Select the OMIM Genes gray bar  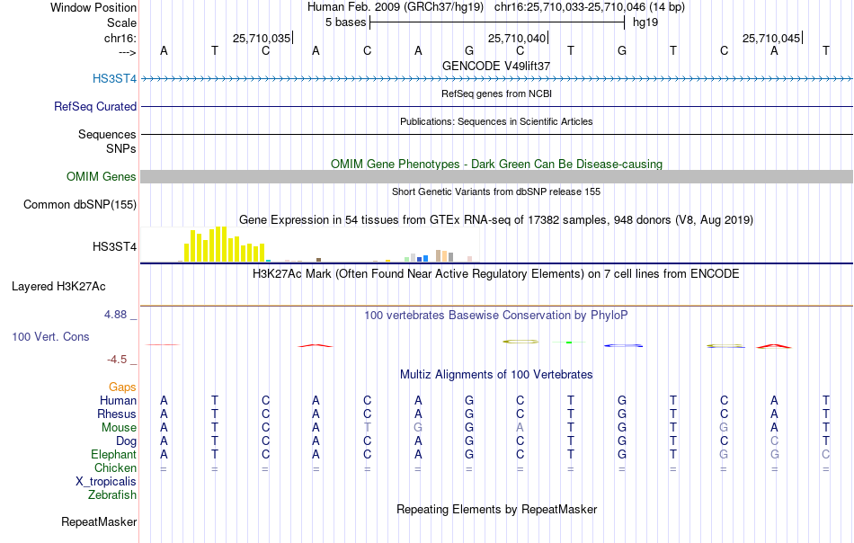(x=497, y=176)
